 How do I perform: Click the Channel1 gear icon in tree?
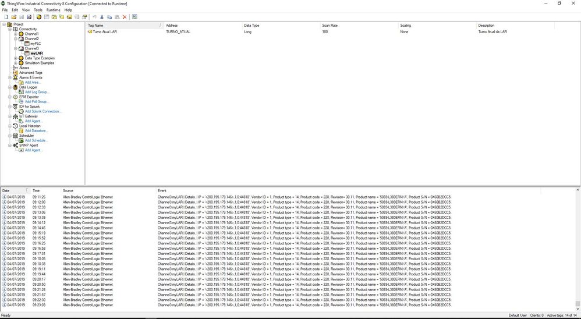(21, 34)
